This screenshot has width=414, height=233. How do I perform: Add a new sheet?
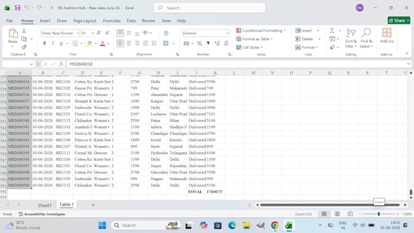[93, 205]
